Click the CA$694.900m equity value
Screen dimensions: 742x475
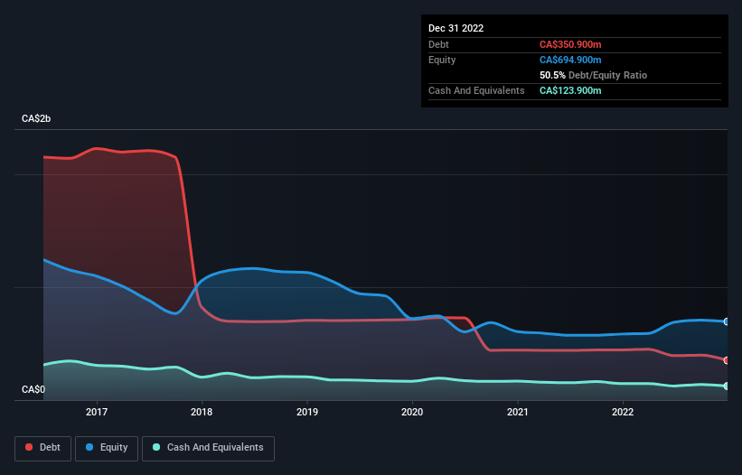[570, 60]
